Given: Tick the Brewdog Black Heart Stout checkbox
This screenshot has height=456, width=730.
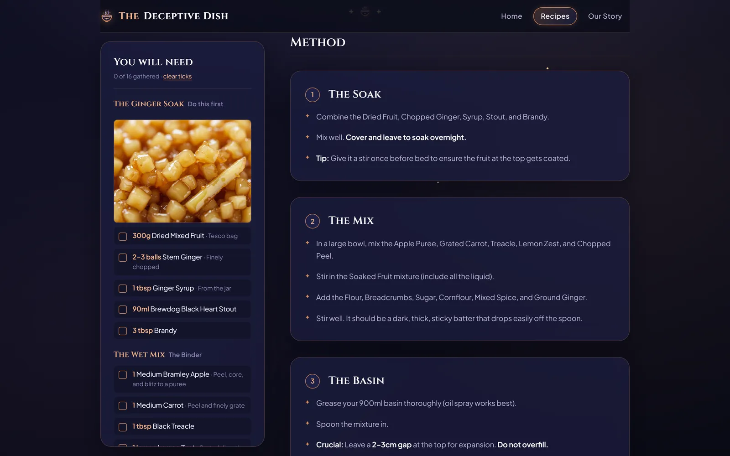Looking at the screenshot, I should pyautogui.click(x=123, y=310).
